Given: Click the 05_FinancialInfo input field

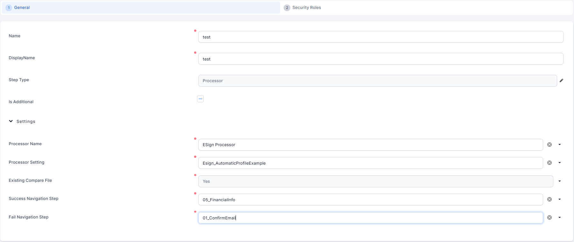Looking at the screenshot, I should click(x=370, y=200).
